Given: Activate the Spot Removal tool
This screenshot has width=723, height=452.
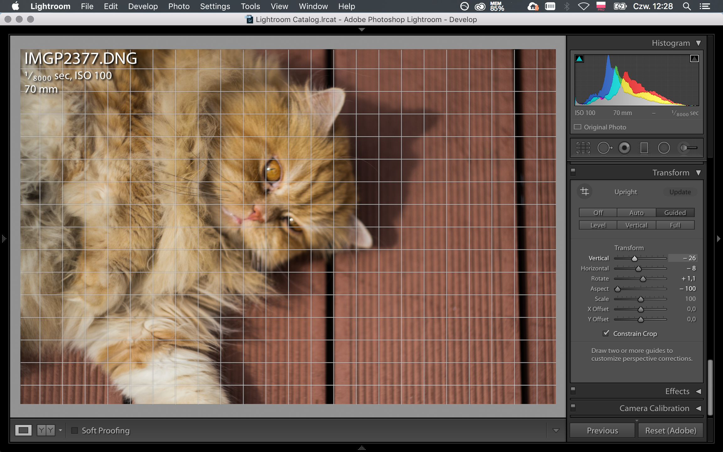Looking at the screenshot, I should click(604, 148).
